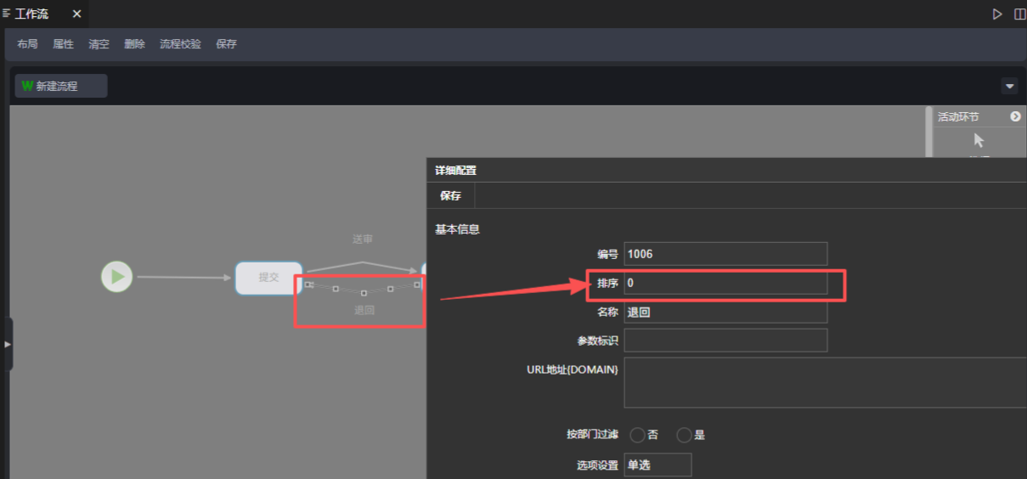Select the pointer tool in 活动环节 panel
The image size is (1027, 479).
(x=979, y=141)
